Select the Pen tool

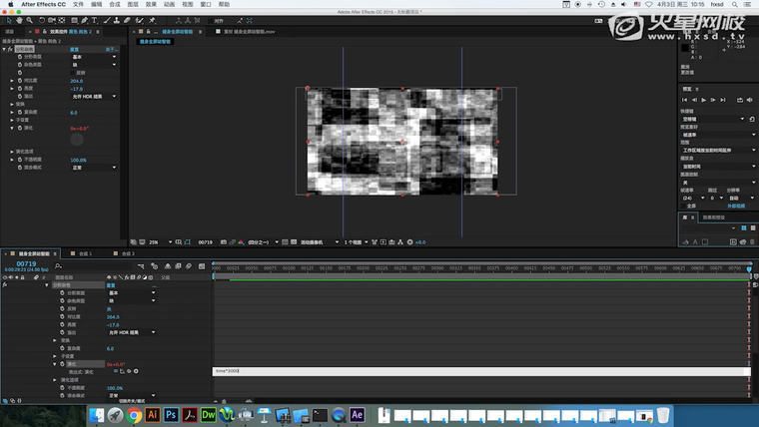pos(86,20)
